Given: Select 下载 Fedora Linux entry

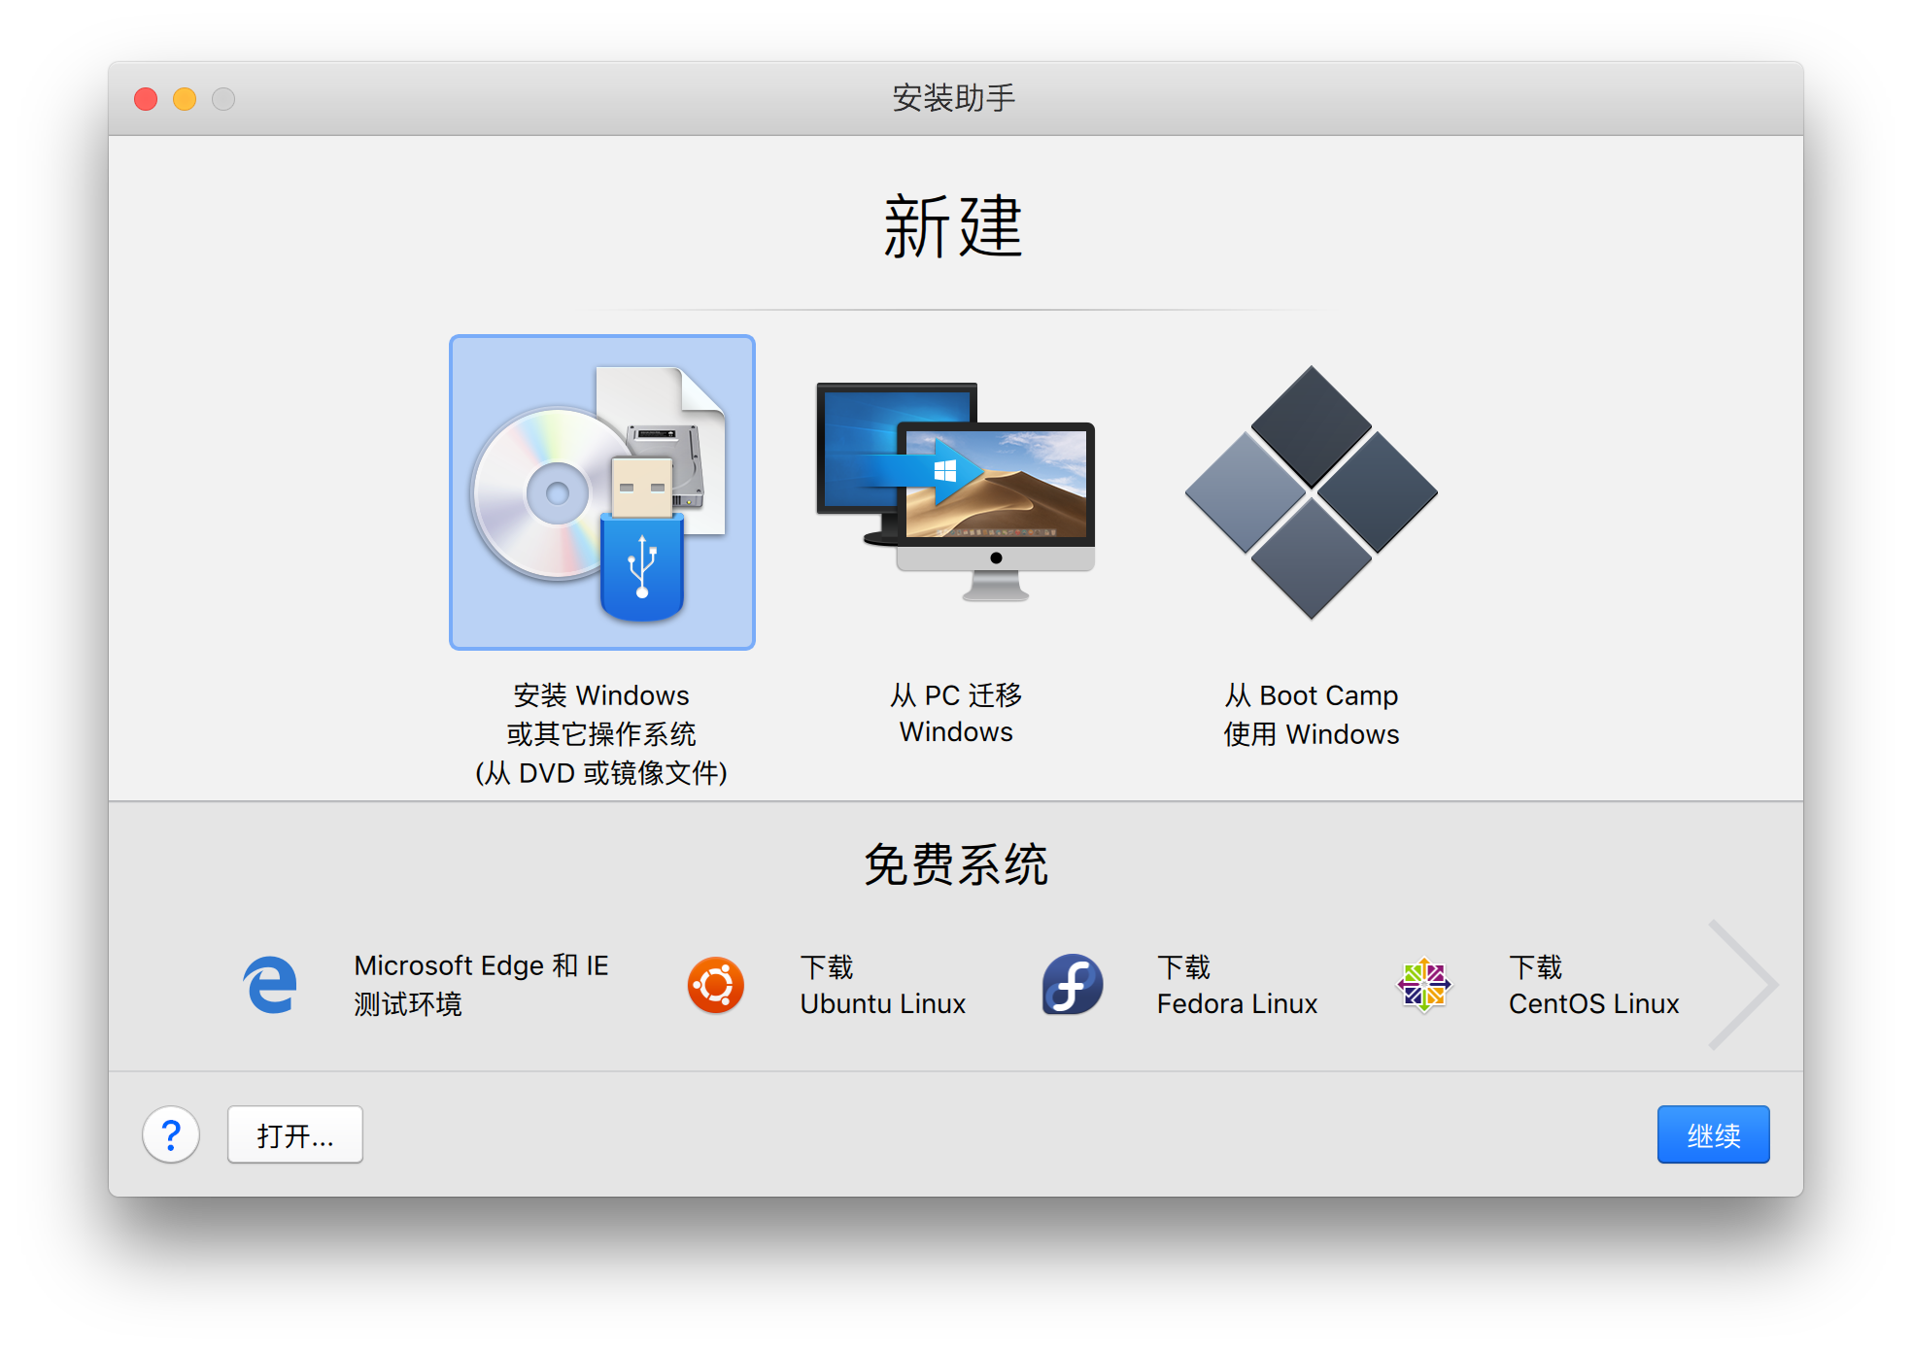Looking at the screenshot, I should (x=1237, y=984).
